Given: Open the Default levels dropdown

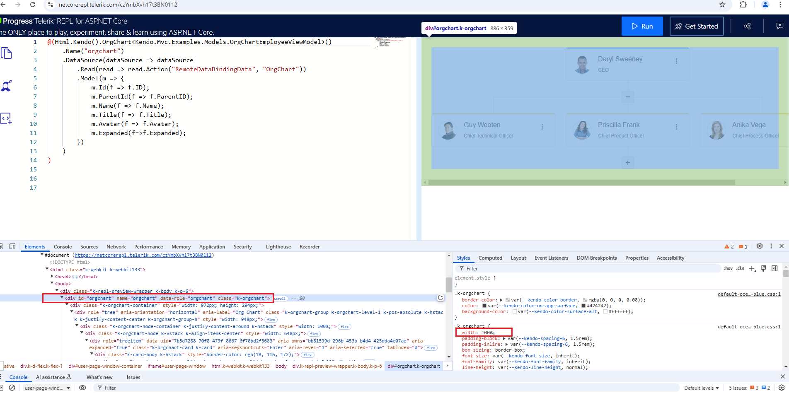Looking at the screenshot, I should pyautogui.click(x=701, y=388).
